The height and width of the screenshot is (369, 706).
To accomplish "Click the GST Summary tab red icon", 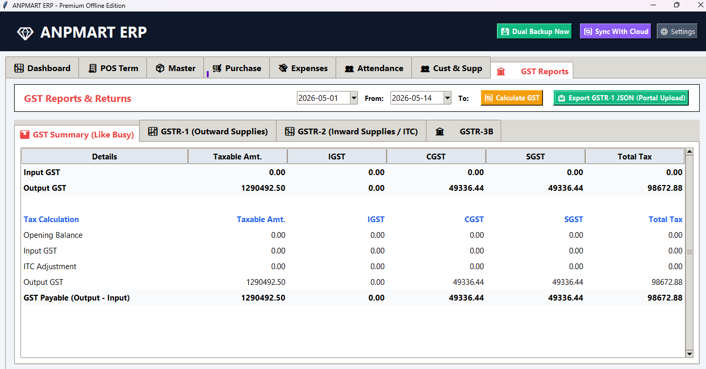I will click(x=25, y=134).
